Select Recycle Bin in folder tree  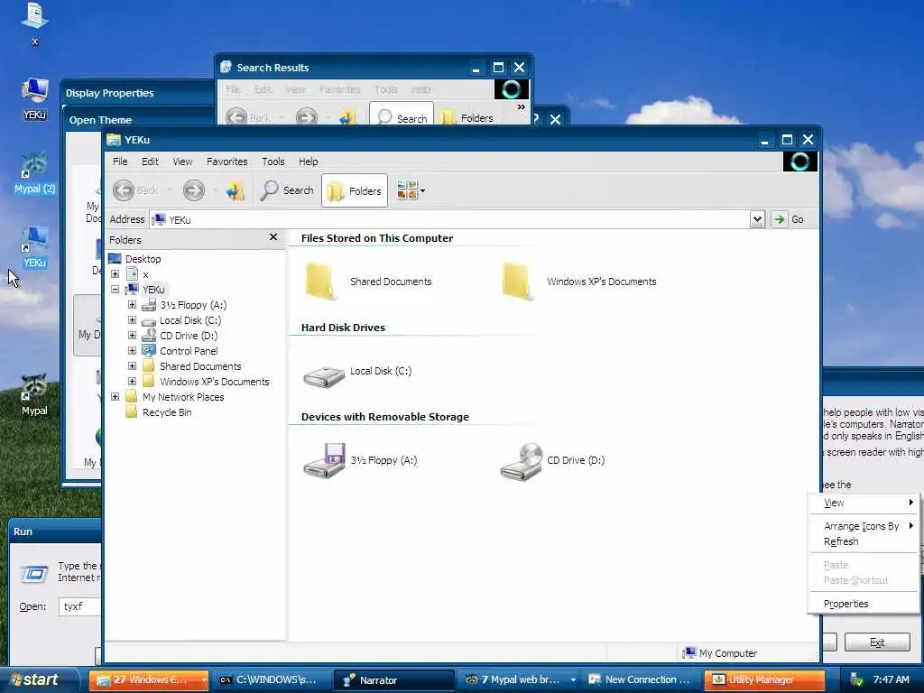(167, 412)
